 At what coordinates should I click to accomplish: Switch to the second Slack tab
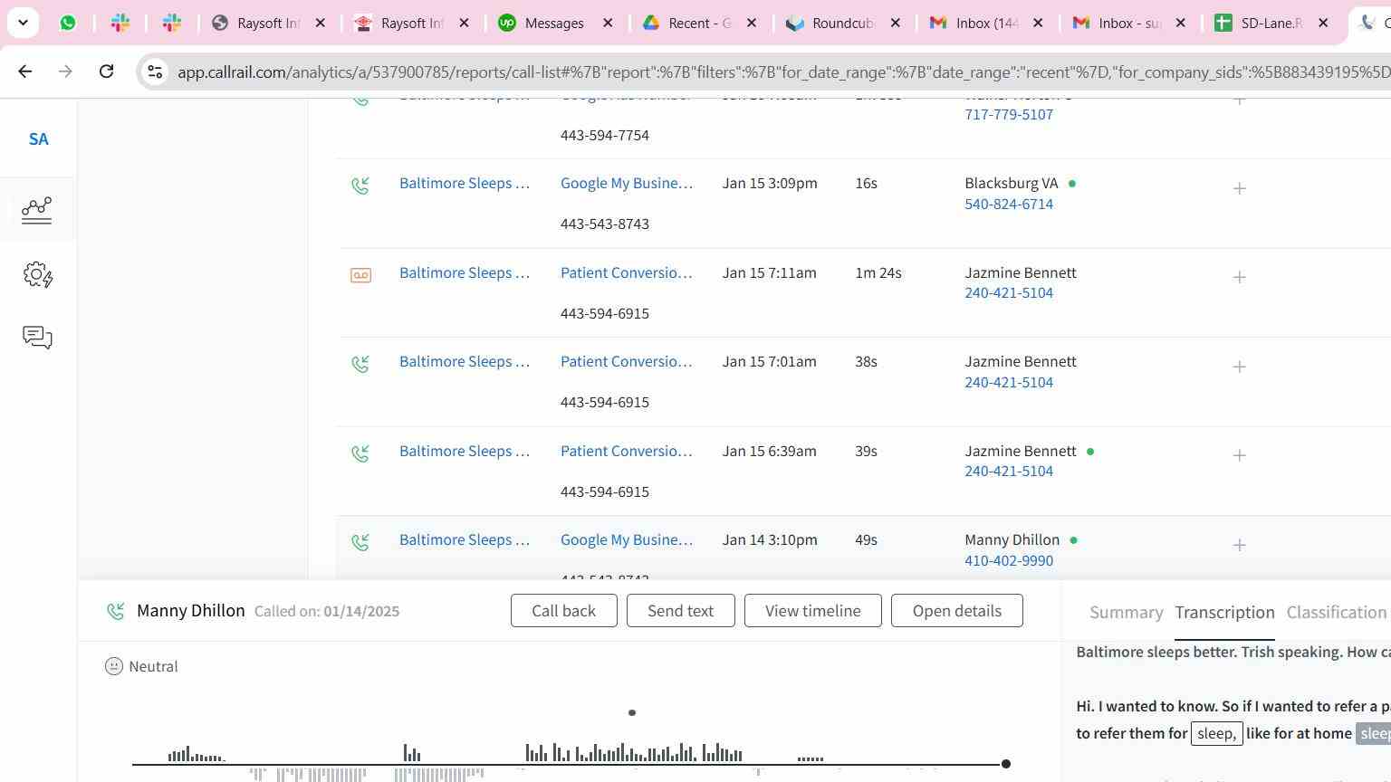172,23
